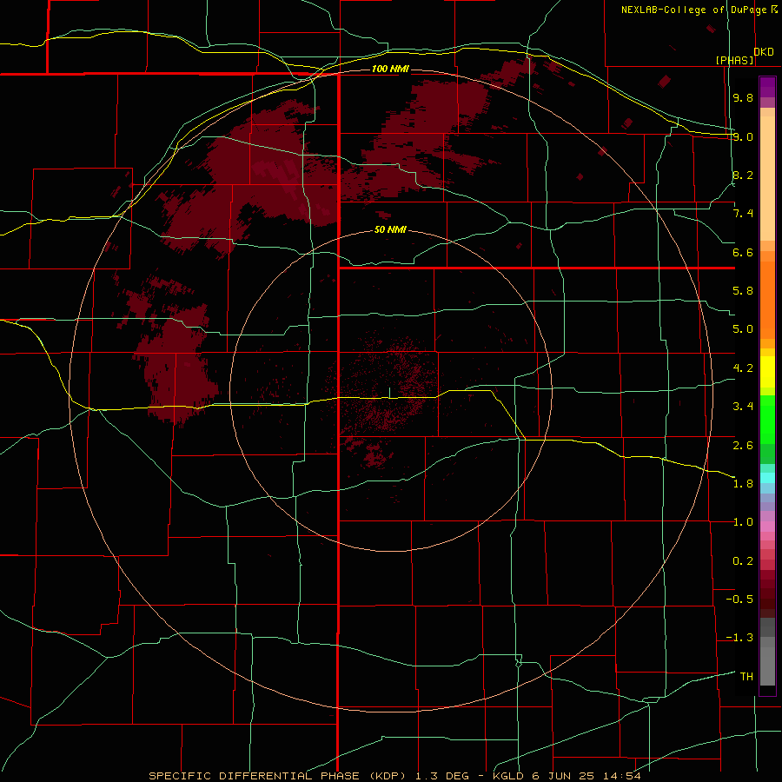Click the 1.8 scale value

click(743, 484)
